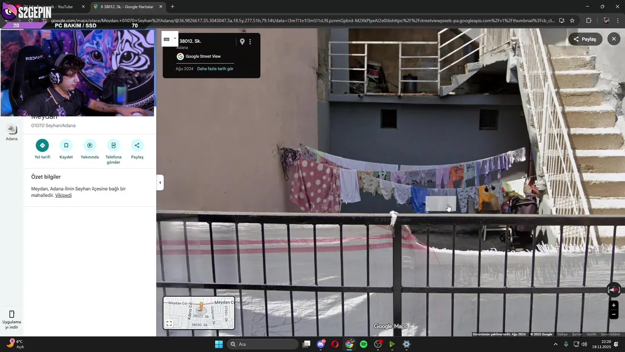This screenshot has width=625, height=352.
Task: Bookmark this page with star icon
Action: click(572, 21)
